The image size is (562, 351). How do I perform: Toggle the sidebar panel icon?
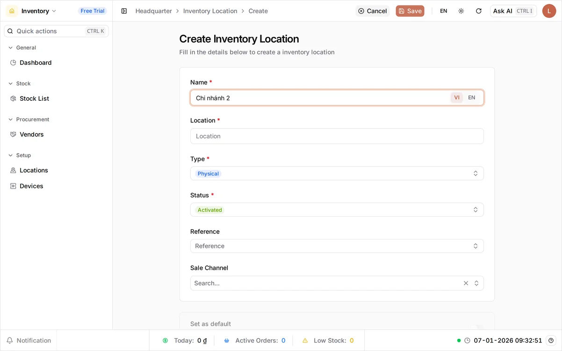pyautogui.click(x=124, y=11)
